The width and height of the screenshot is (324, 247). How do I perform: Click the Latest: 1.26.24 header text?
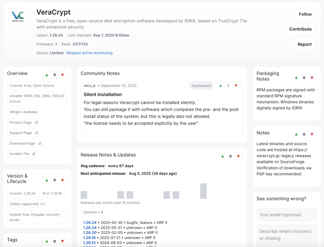tap(50, 35)
